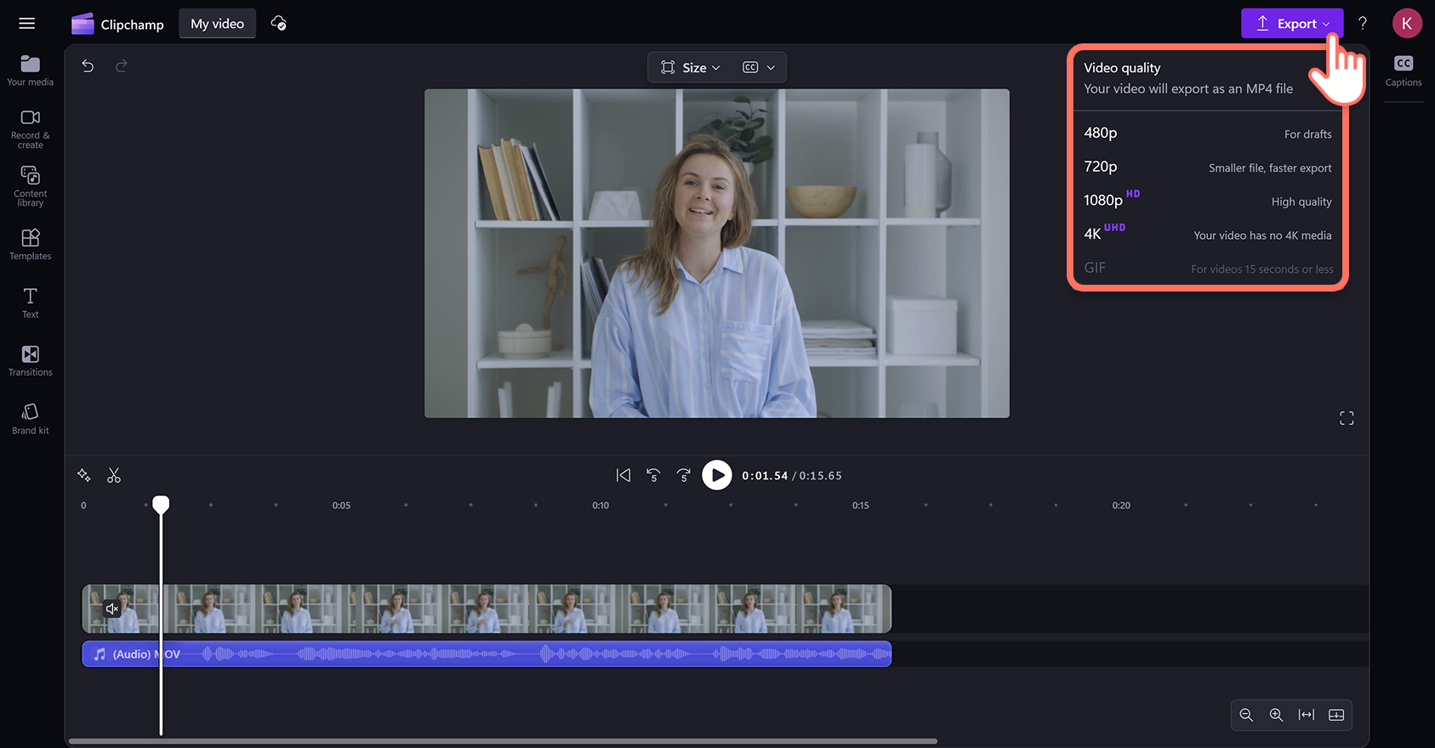
Task: Click the Export button
Action: (x=1292, y=24)
